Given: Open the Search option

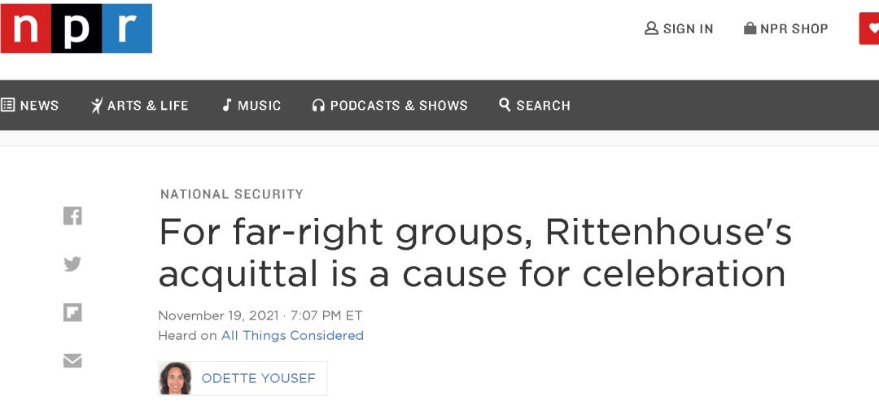Looking at the screenshot, I should tap(535, 106).
